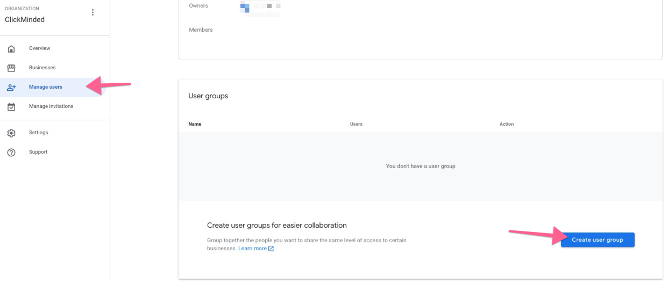Viewport: 668px width, 283px height.
Task: Click the Businesses storefront icon
Action: click(x=11, y=68)
